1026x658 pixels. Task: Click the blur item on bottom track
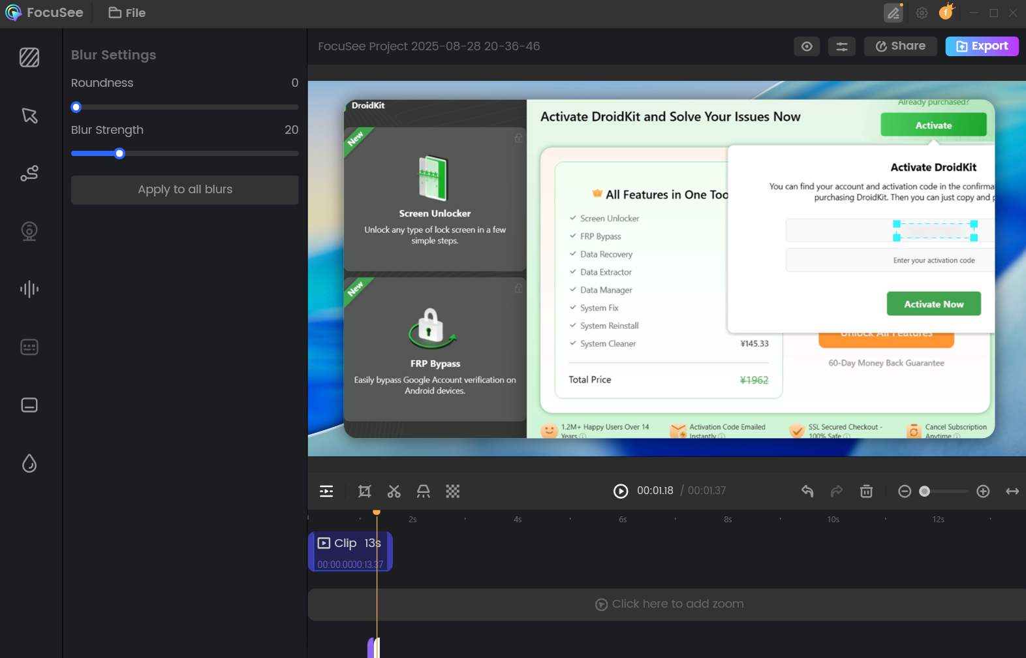point(373,648)
